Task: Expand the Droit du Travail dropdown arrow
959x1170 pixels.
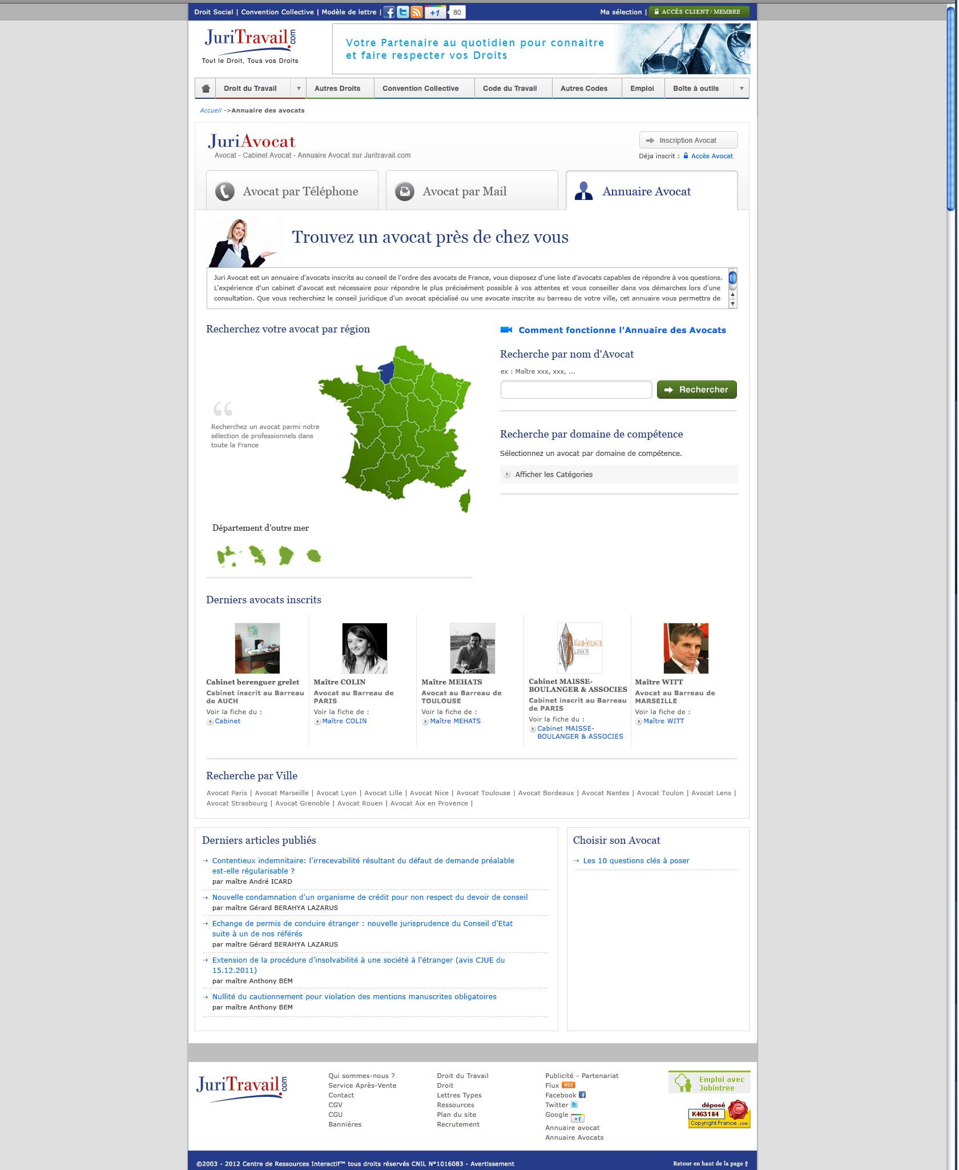Action: tap(299, 89)
